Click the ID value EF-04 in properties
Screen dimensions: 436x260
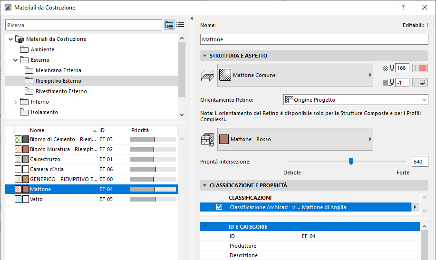coord(309,236)
